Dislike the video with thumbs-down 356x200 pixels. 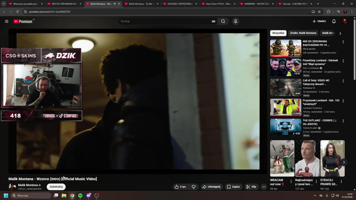[x=194, y=187]
